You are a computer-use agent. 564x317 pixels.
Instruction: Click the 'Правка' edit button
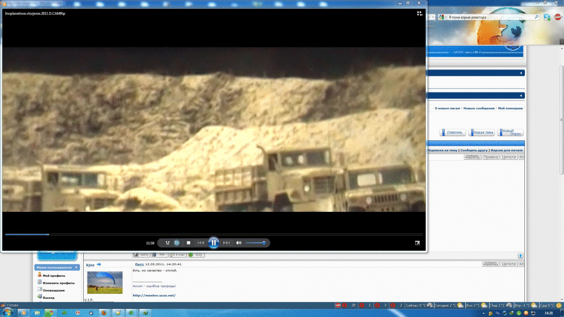490,157
